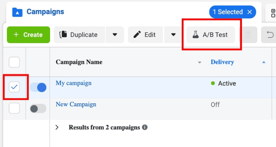
Task: Open the Duplicate dropdown arrow
Action: (115, 35)
